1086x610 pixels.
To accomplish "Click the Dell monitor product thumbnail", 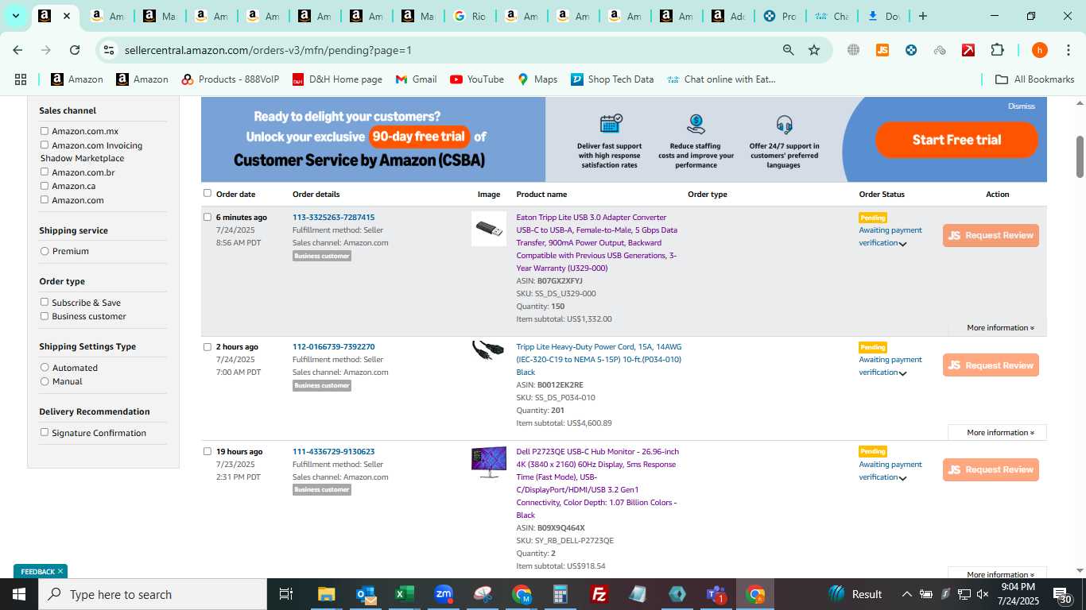I will click(489, 461).
